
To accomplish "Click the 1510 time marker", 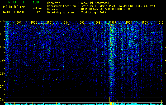I will 160,22.
